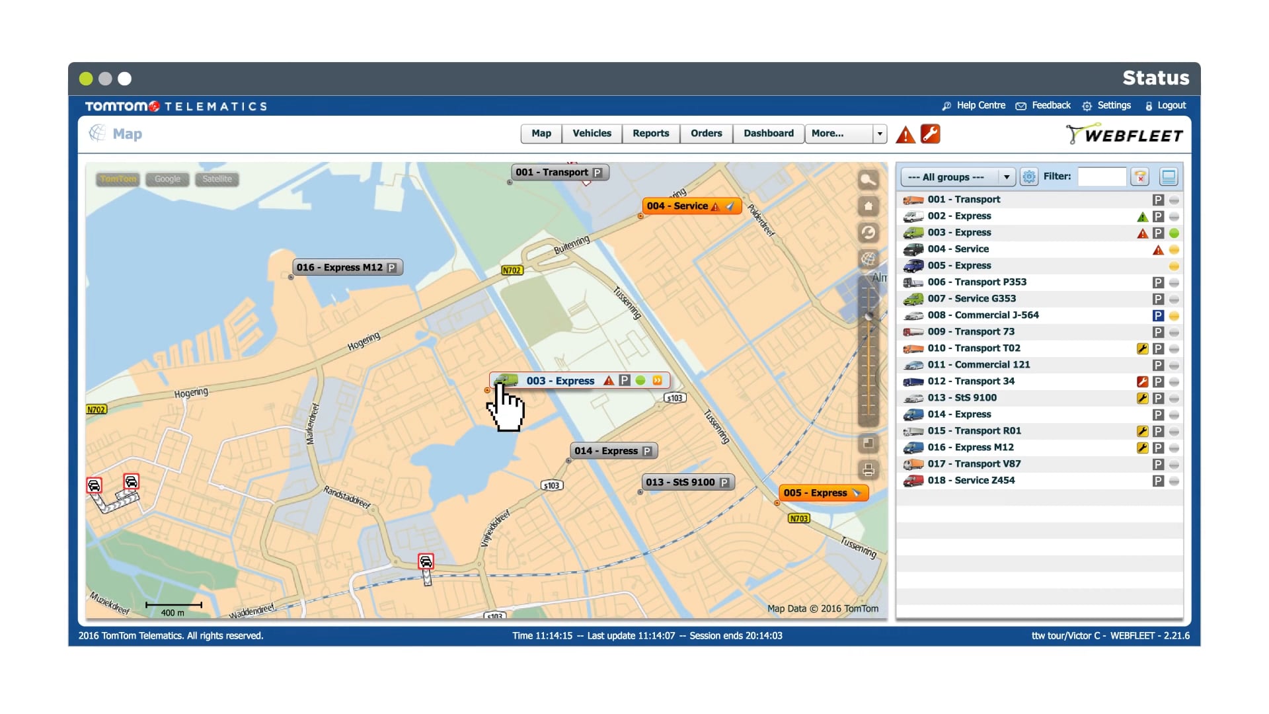
Task: Click in the Filter text field
Action: tap(1102, 177)
